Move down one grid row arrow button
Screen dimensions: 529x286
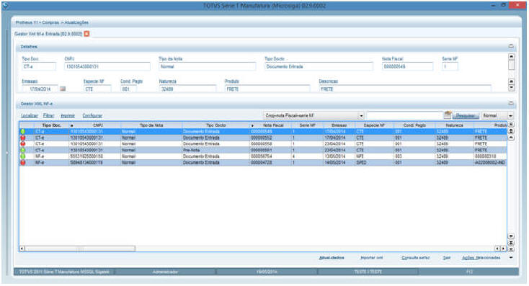pyautogui.click(x=511, y=236)
